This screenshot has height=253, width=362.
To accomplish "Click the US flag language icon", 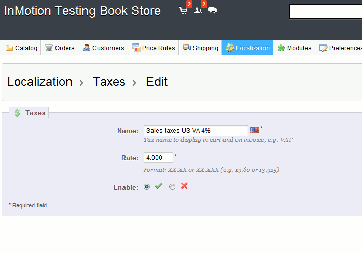I will [254, 130].
